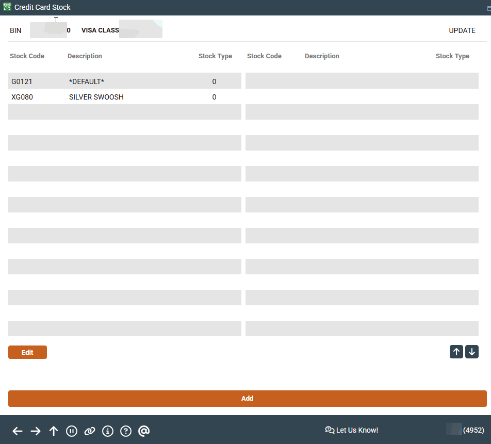The height and width of the screenshot is (444, 491).
Task: Click the first empty row in right table
Action: [x=362, y=81]
